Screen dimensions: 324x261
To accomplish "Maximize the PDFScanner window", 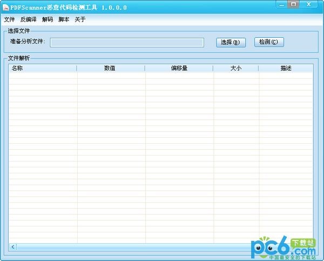I will pyautogui.click(x=293, y=4).
